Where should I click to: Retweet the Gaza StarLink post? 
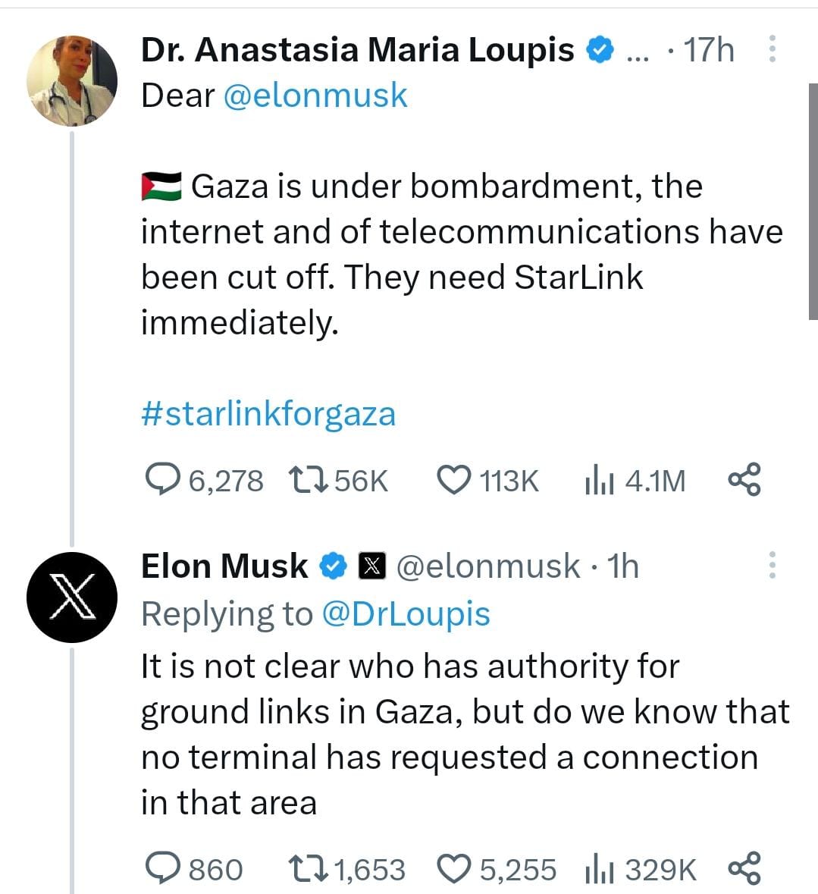tap(307, 480)
